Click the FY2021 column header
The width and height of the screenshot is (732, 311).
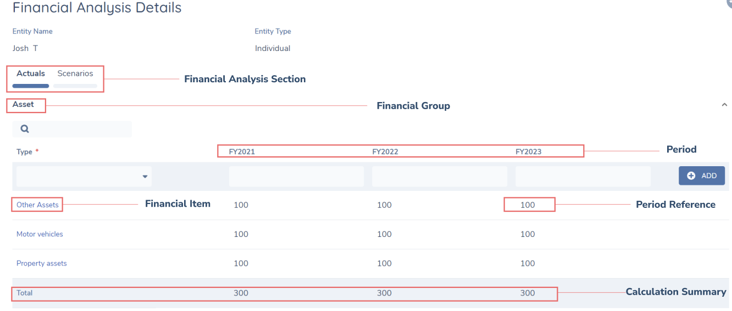[x=242, y=152]
